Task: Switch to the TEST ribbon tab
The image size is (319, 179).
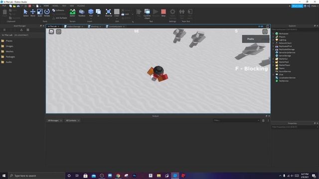Action: pos(64,6)
